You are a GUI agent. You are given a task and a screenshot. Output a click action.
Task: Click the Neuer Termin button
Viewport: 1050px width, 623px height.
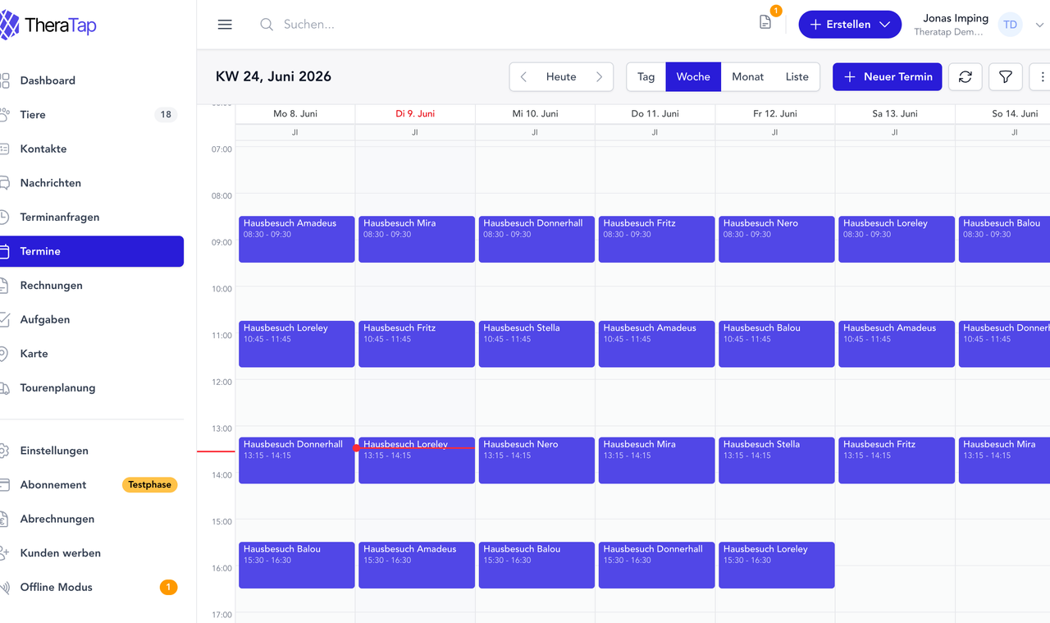tap(888, 77)
